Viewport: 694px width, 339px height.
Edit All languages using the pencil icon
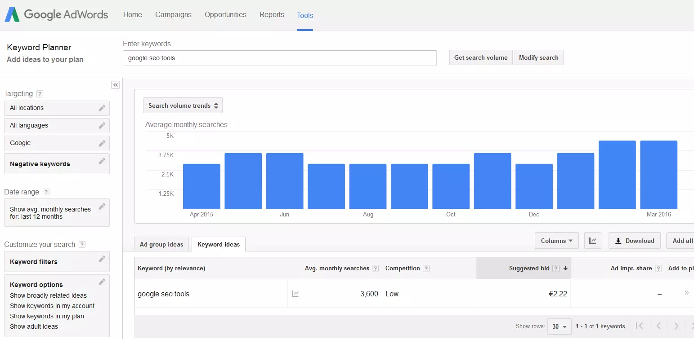pos(102,125)
